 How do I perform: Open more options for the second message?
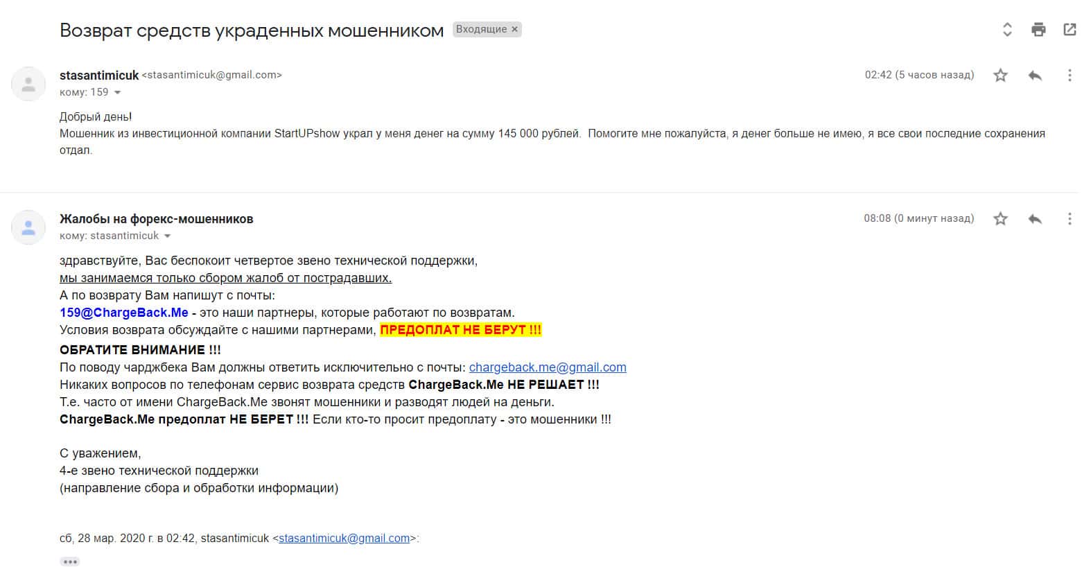pos(1070,219)
